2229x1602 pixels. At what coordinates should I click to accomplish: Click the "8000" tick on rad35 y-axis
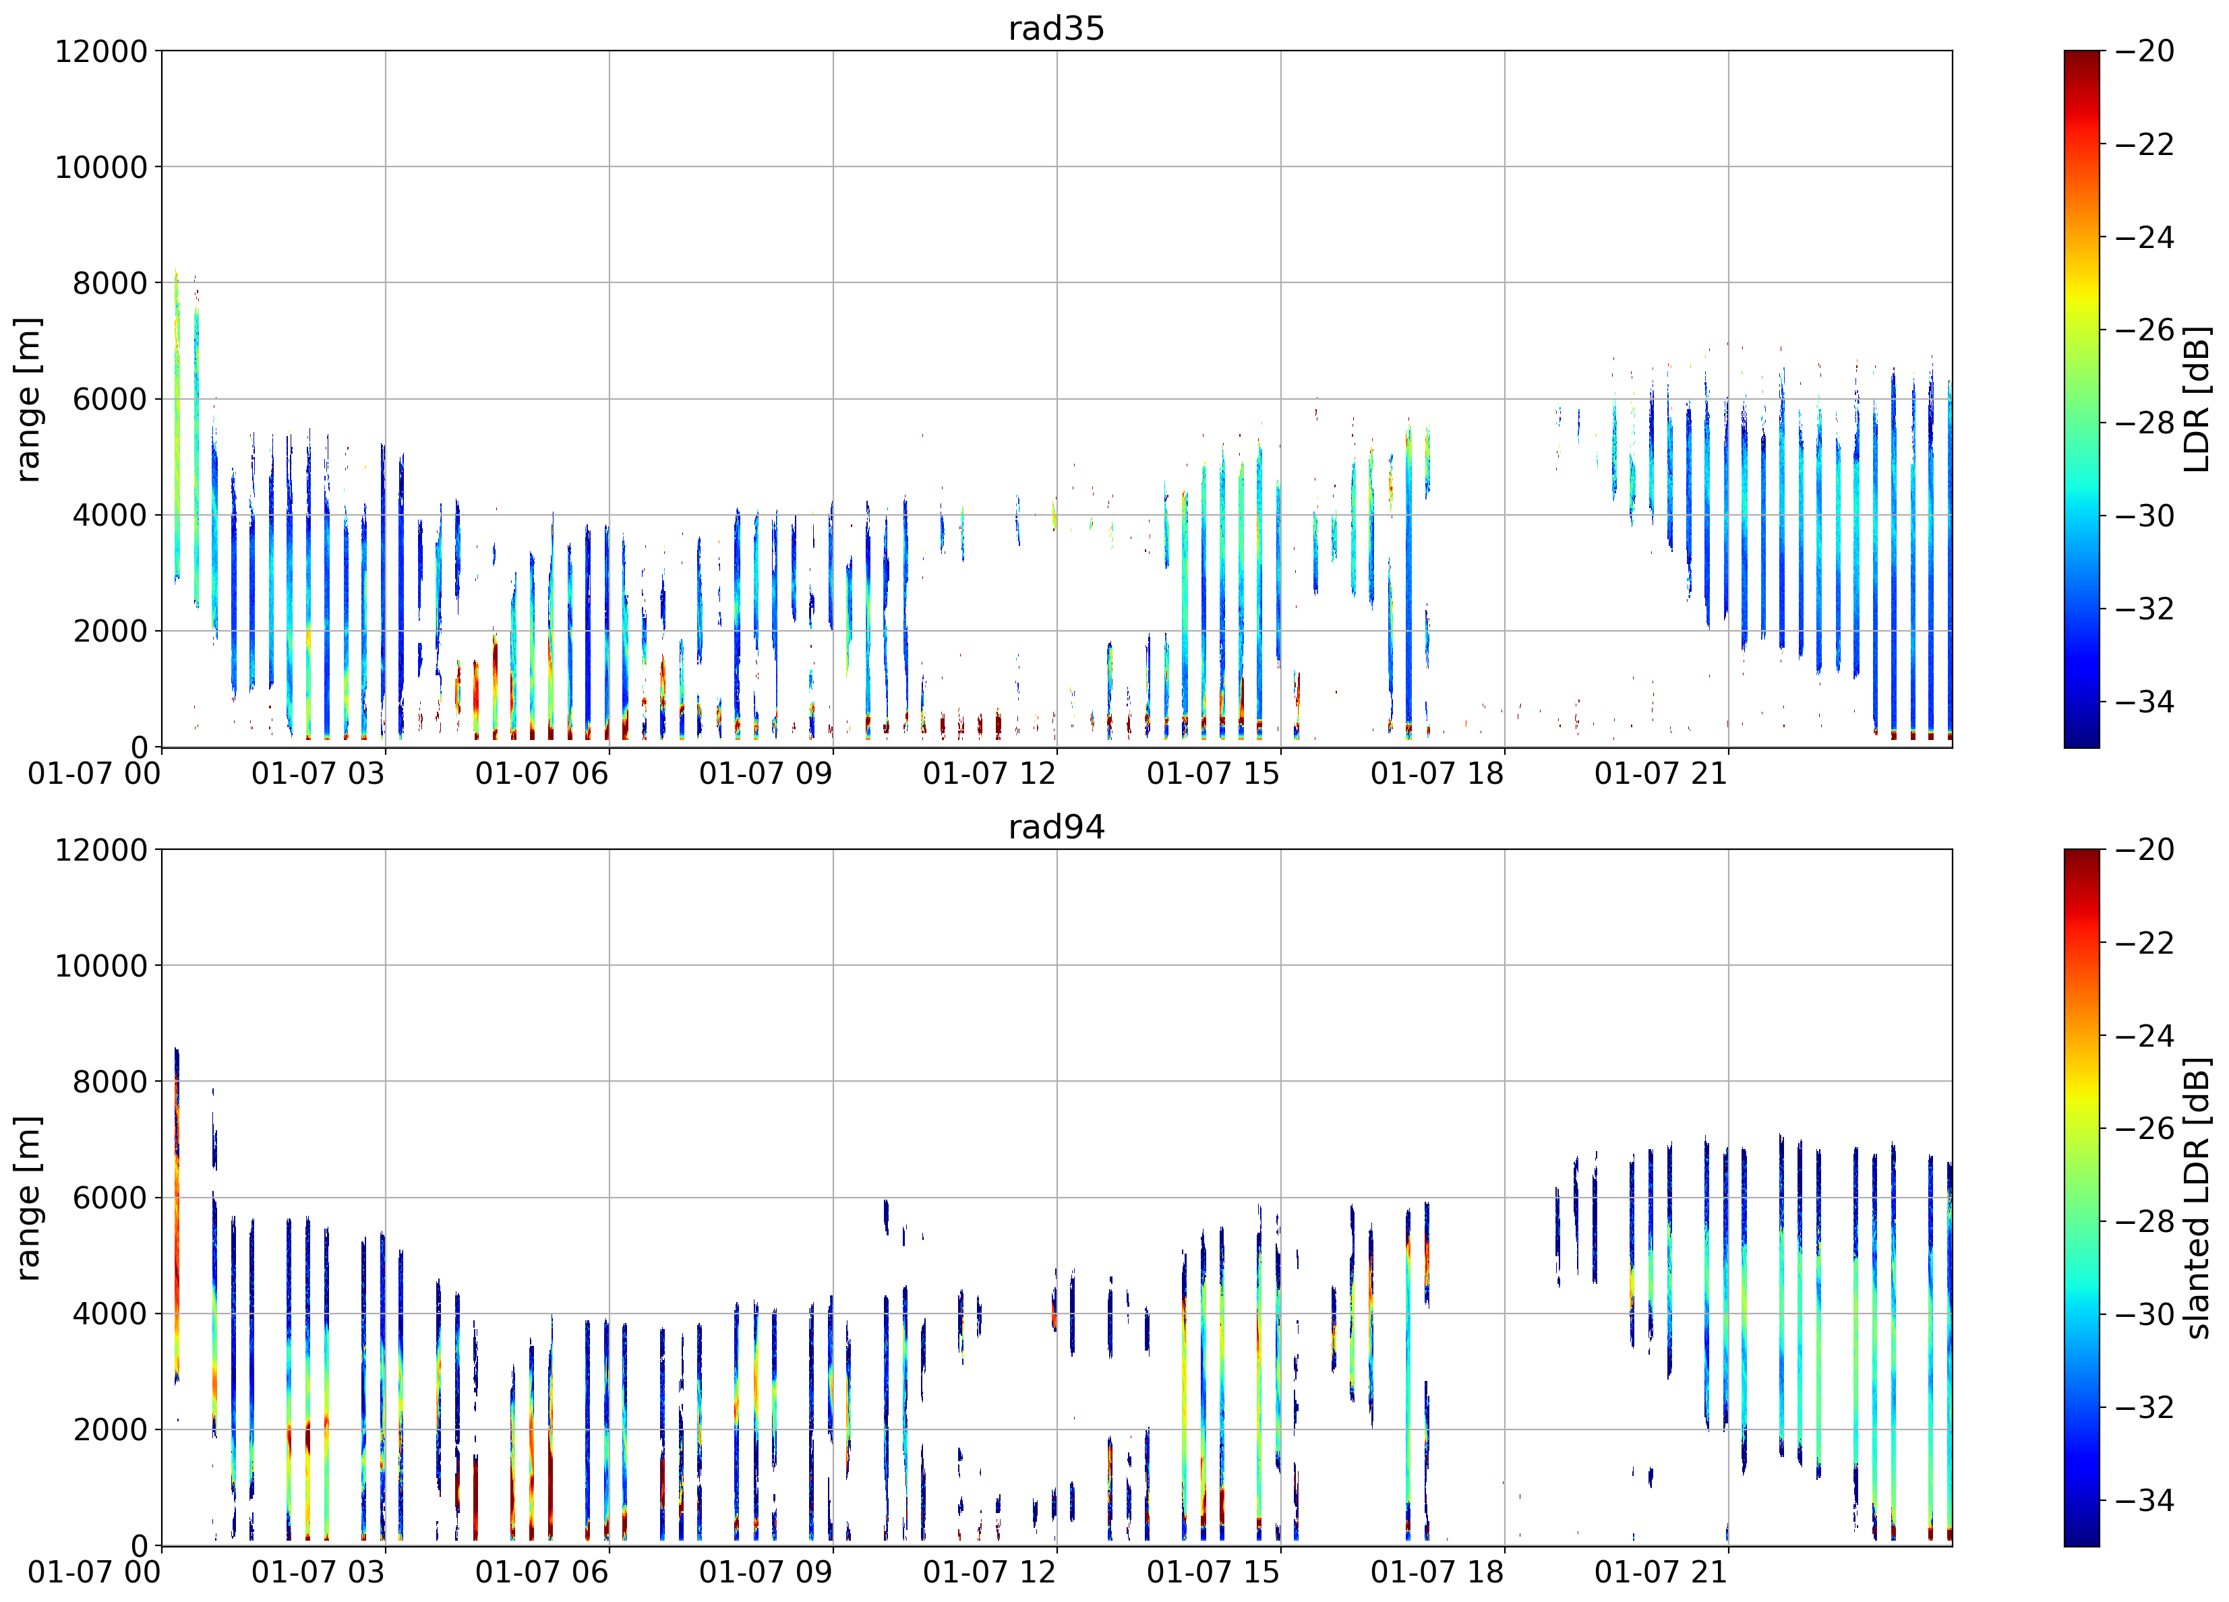click(x=110, y=283)
